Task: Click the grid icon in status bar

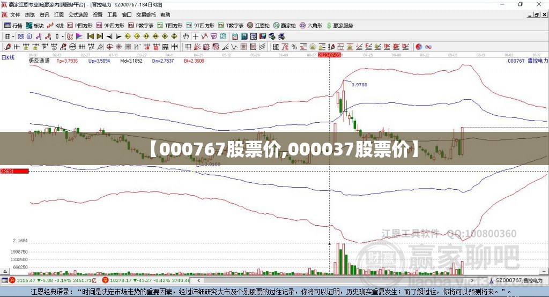Action: tap(4, 280)
